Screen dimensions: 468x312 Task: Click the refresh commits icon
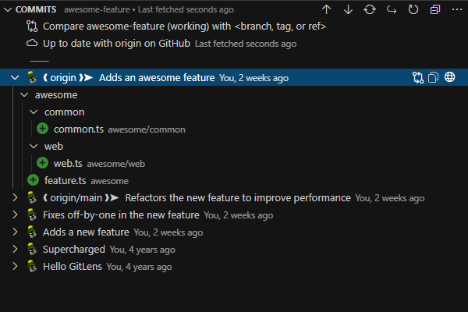click(413, 9)
